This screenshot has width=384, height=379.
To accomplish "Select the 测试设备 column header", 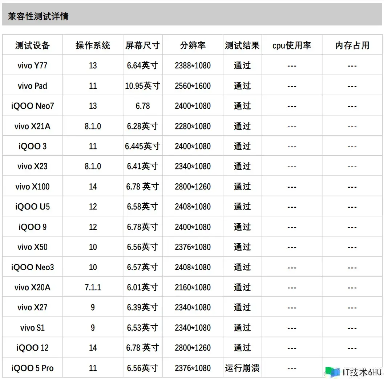I will tap(32, 45).
